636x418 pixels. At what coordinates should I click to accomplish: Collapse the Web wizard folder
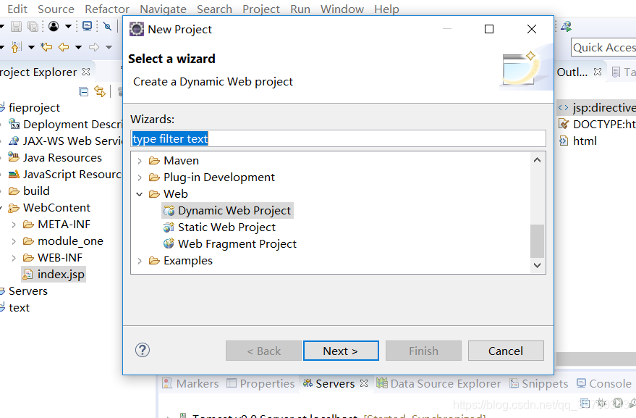[140, 194]
